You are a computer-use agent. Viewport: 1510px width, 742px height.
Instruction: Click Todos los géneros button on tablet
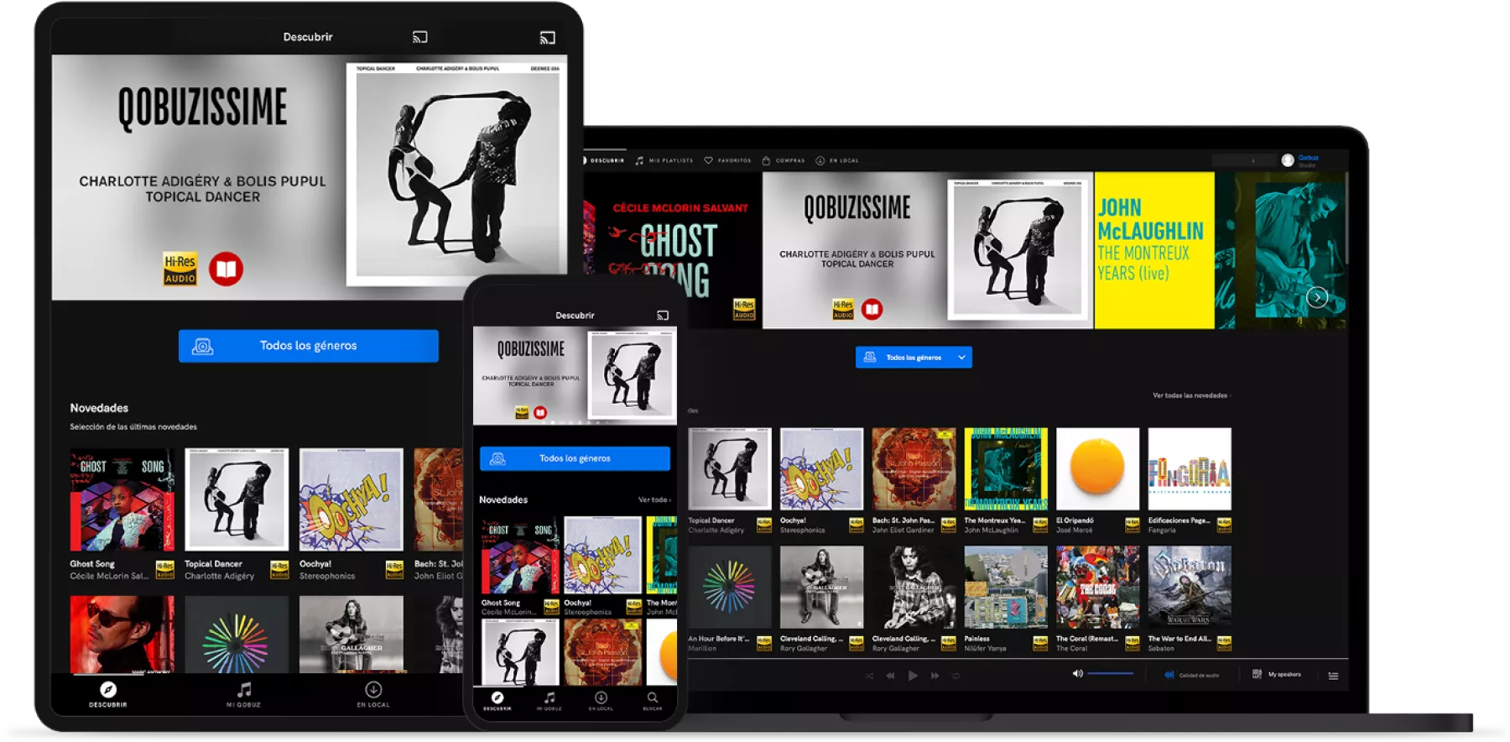click(309, 346)
